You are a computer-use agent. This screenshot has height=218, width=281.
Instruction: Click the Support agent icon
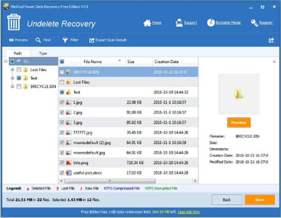(179, 23)
